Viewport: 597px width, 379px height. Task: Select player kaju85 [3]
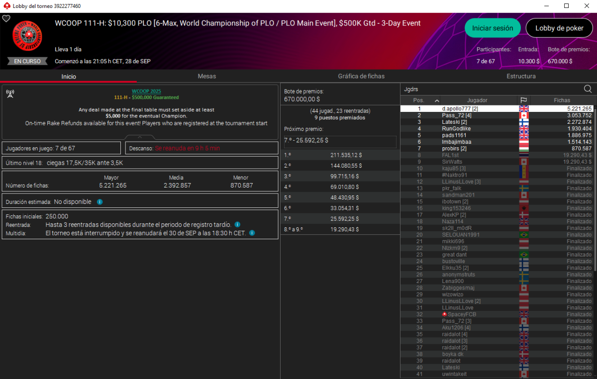[x=497, y=169]
